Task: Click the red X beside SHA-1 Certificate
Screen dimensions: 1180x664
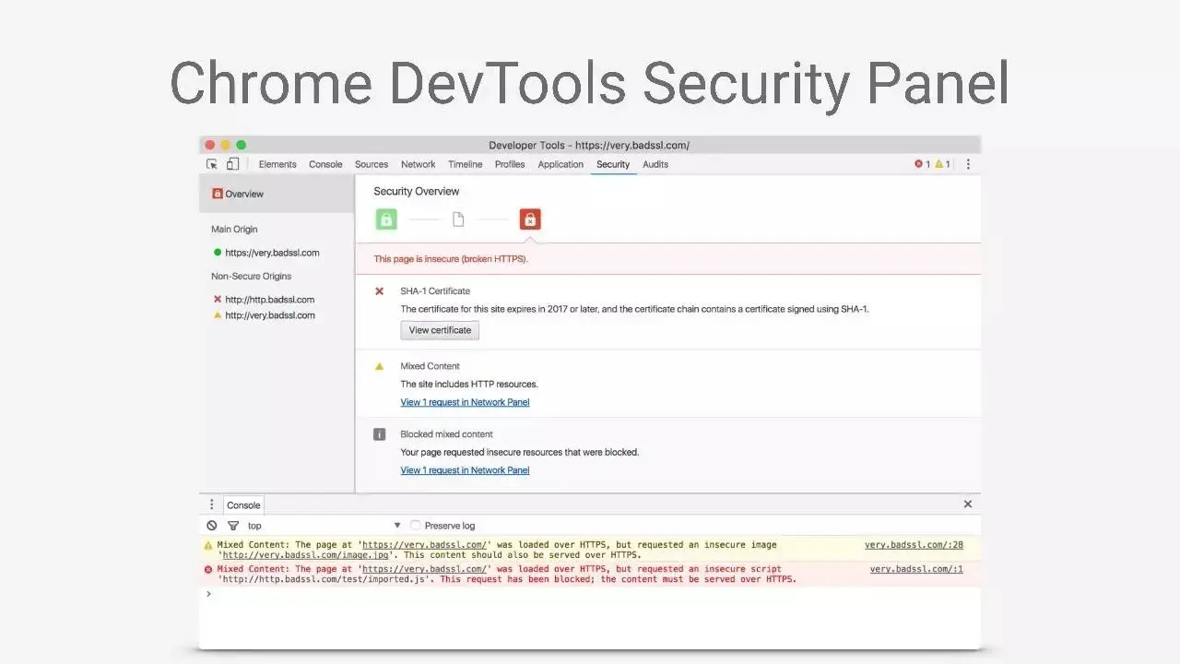Action: (379, 291)
